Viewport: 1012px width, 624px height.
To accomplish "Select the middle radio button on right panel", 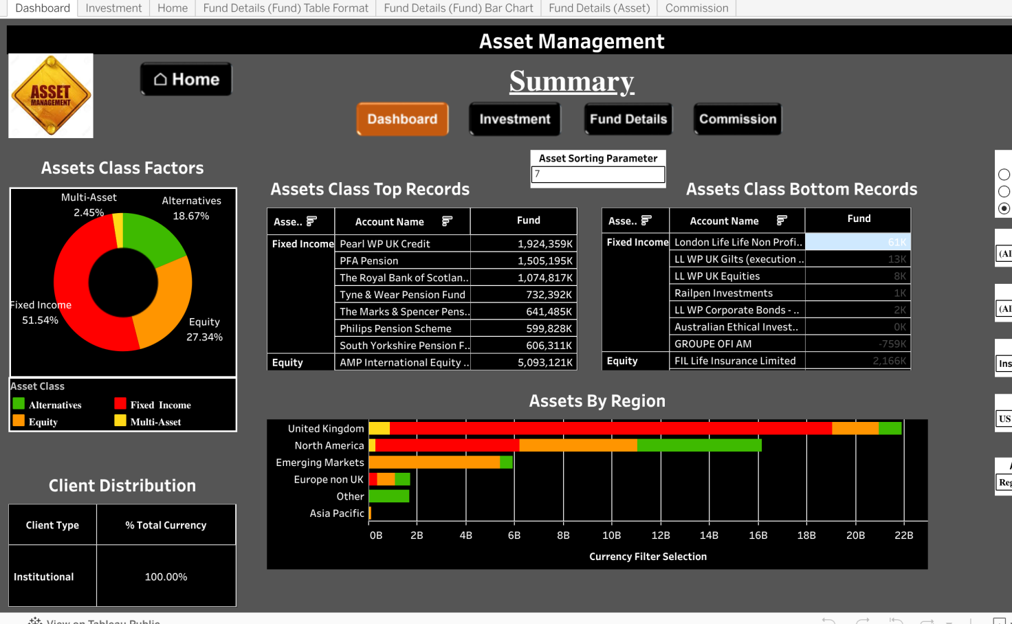I will click(x=1004, y=191).
